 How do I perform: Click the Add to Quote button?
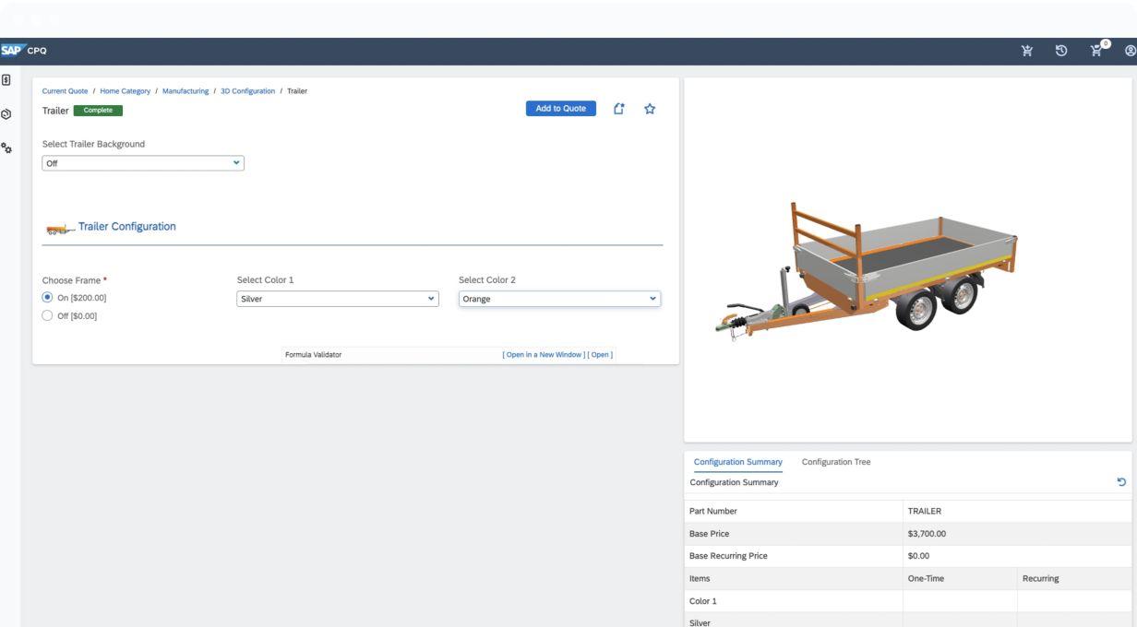[x=560, y=109]
